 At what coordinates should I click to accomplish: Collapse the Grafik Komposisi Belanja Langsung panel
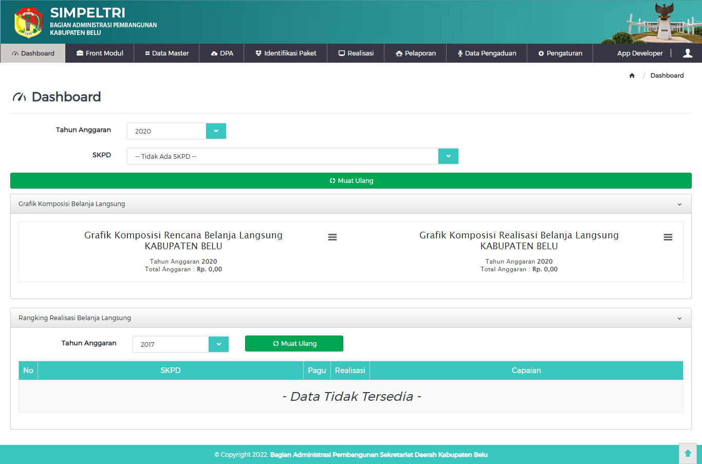[x=679, y=205]
